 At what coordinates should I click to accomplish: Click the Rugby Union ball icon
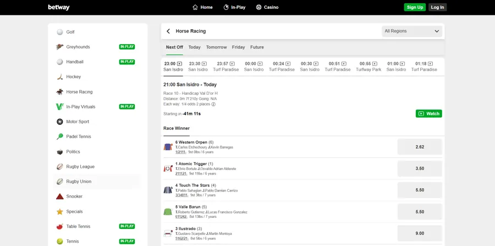pyautogui.click(x=59, y=182)
